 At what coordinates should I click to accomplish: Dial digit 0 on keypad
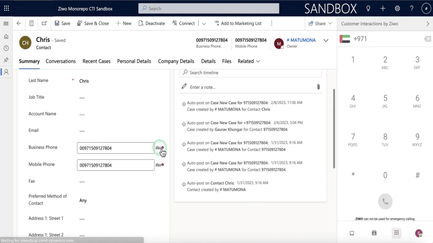pyautogui.click(x=385, y=175)
